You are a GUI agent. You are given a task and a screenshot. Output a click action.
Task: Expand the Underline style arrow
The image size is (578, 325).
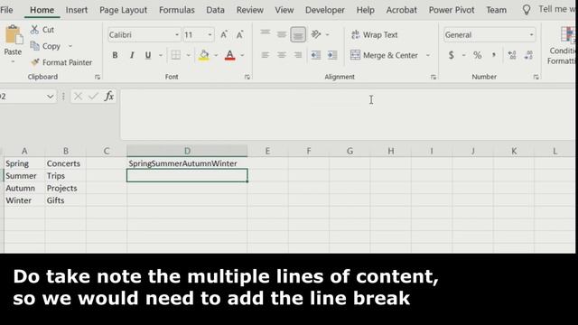coord(161,56)
